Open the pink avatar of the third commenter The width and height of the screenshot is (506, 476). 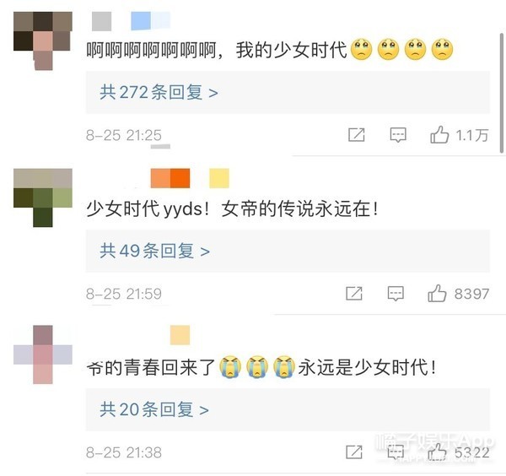pyautogui.click(x=43, y=354)
